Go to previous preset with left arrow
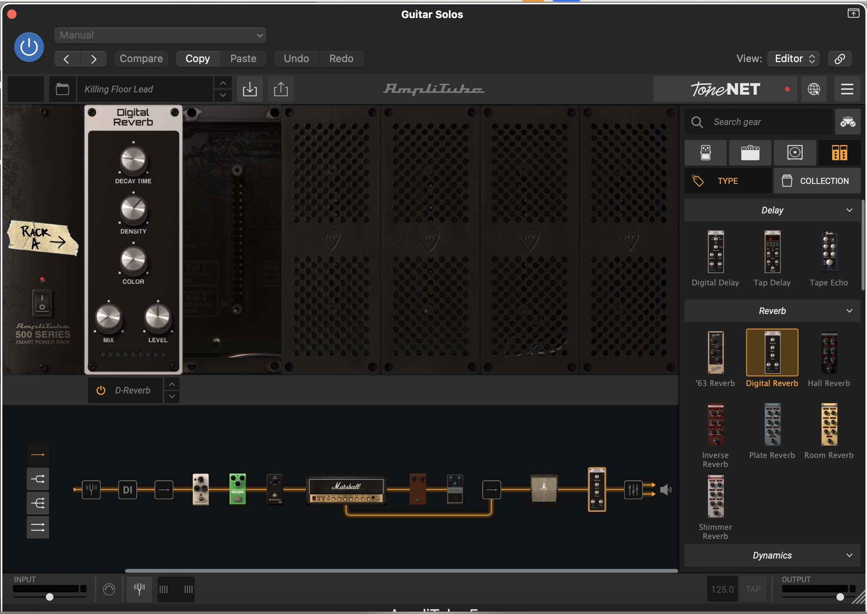867x614 pixels. click(67, 59)
